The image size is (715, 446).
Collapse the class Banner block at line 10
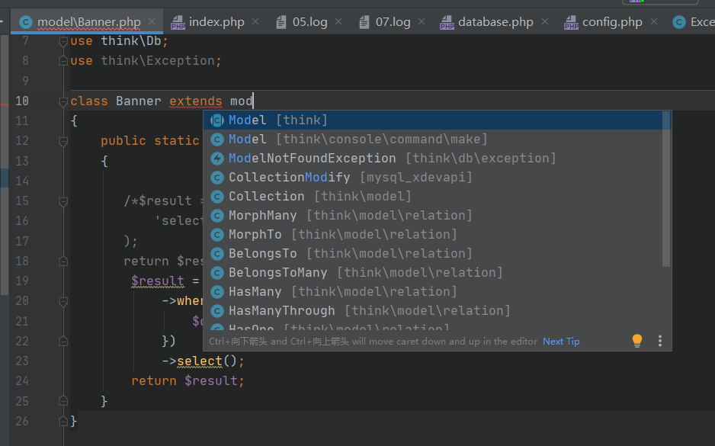(63, 101)
